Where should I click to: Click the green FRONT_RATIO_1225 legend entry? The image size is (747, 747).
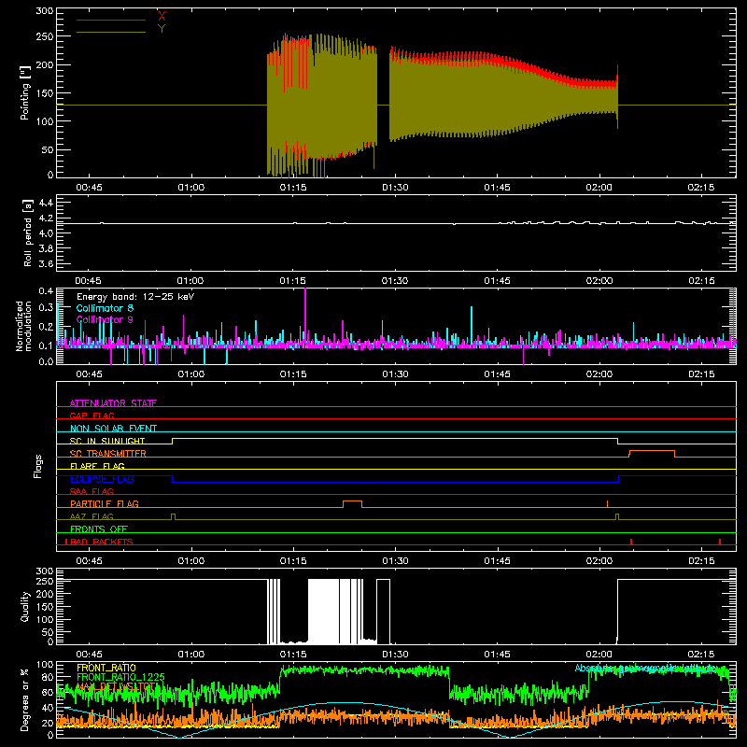pyautogui.click(x=120, y=677)
